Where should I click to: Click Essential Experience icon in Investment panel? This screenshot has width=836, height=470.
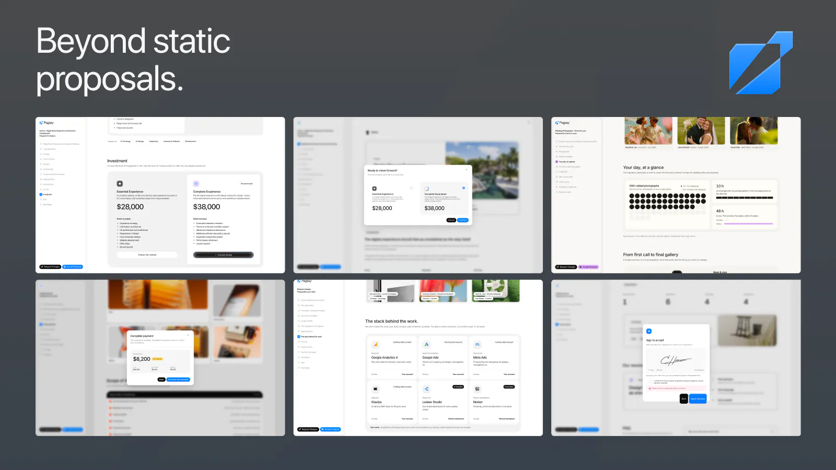[120, 184]
